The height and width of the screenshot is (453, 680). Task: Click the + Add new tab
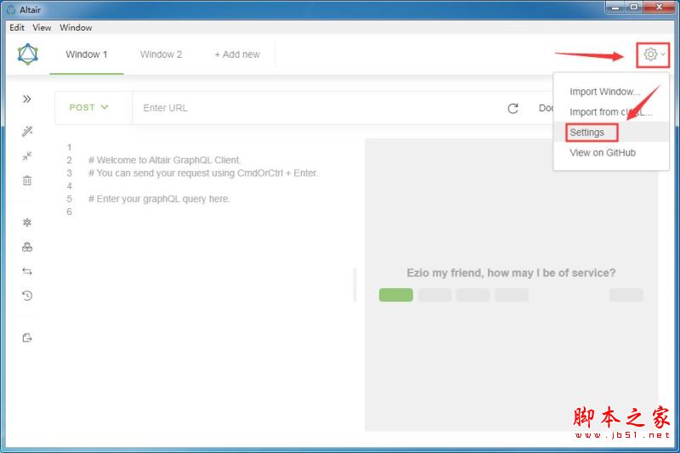(237, 54)
